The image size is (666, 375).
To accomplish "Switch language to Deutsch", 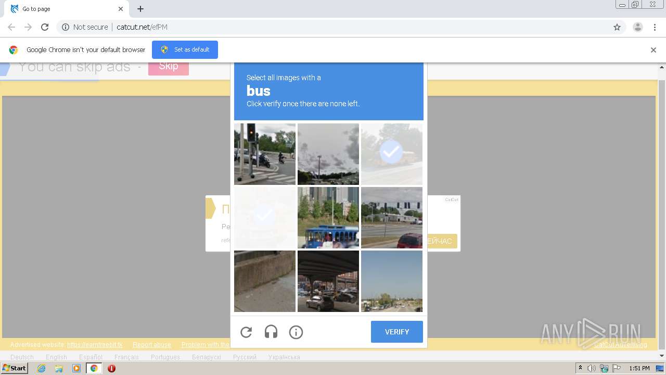I will 22,357.
